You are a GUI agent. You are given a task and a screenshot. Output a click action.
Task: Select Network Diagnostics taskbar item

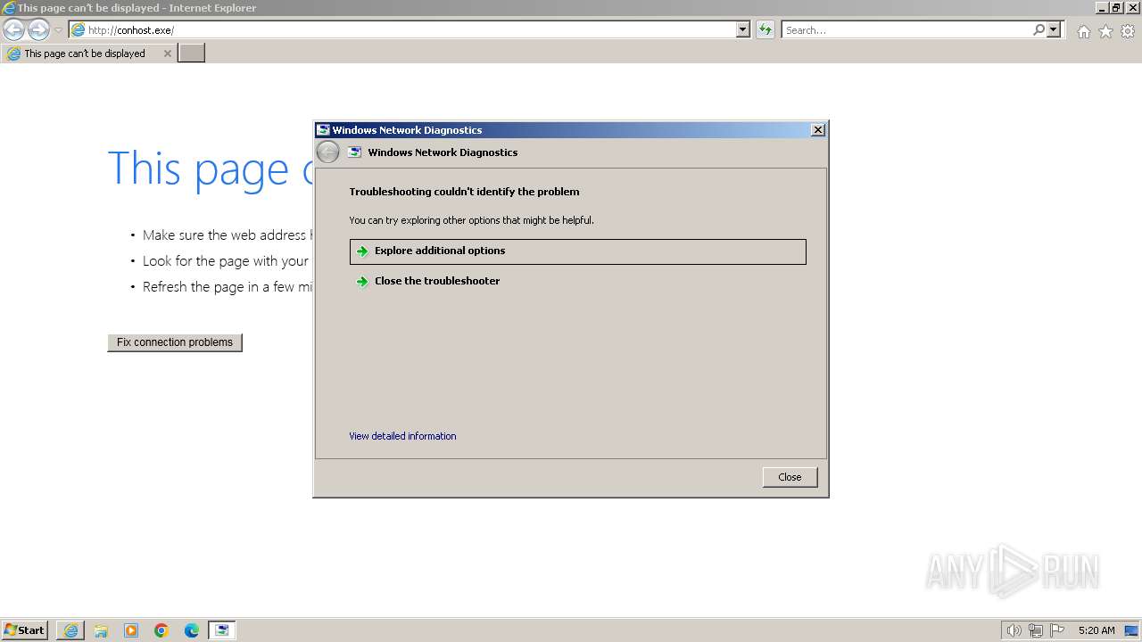click(x=222, y=630)
